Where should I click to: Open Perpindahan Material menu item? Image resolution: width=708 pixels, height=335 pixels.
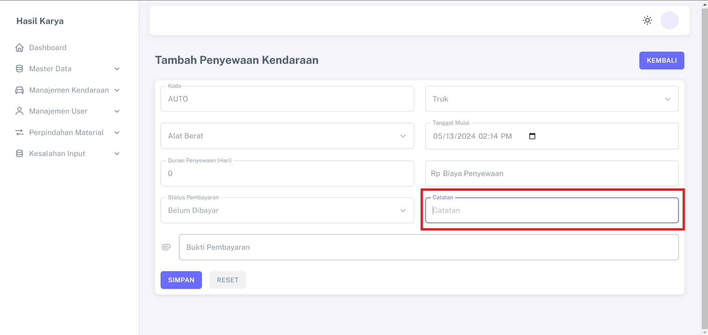point(66,132)
